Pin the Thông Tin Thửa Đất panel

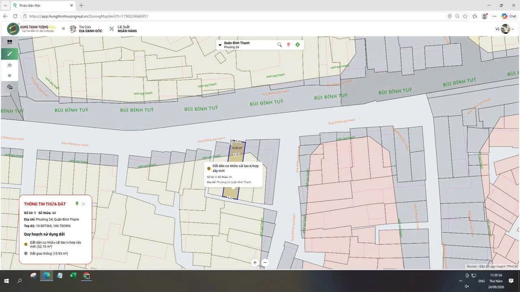pyautogui.click(x=77, y=204)
